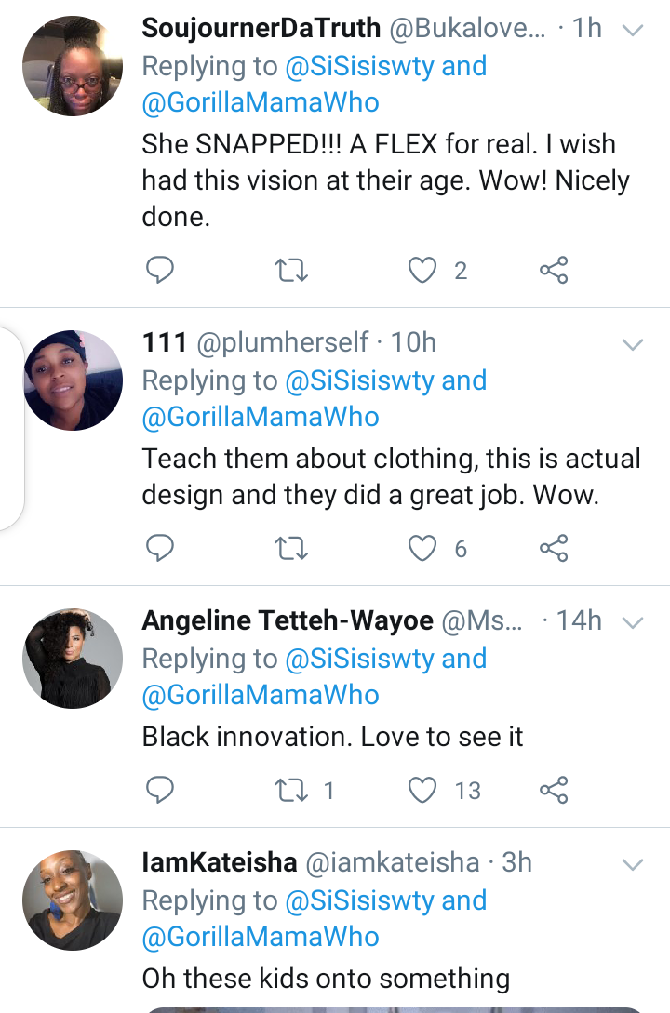The width and height of the screenshot is (670, 1013).
Task: Reply to SoujournerDaTruth's tweet
Action: (x=161, y=271)
